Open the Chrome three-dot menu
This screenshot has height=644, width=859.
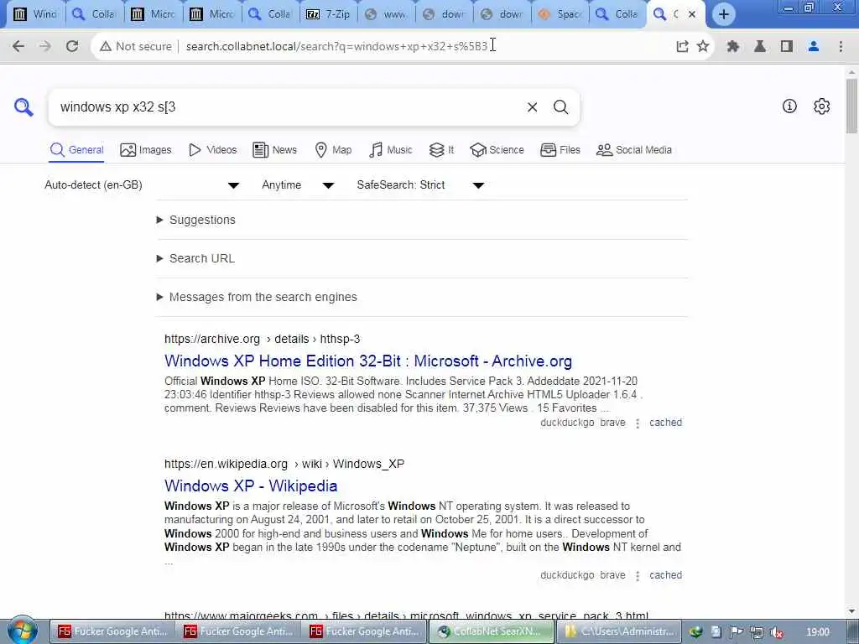click(x=841, y=47)
